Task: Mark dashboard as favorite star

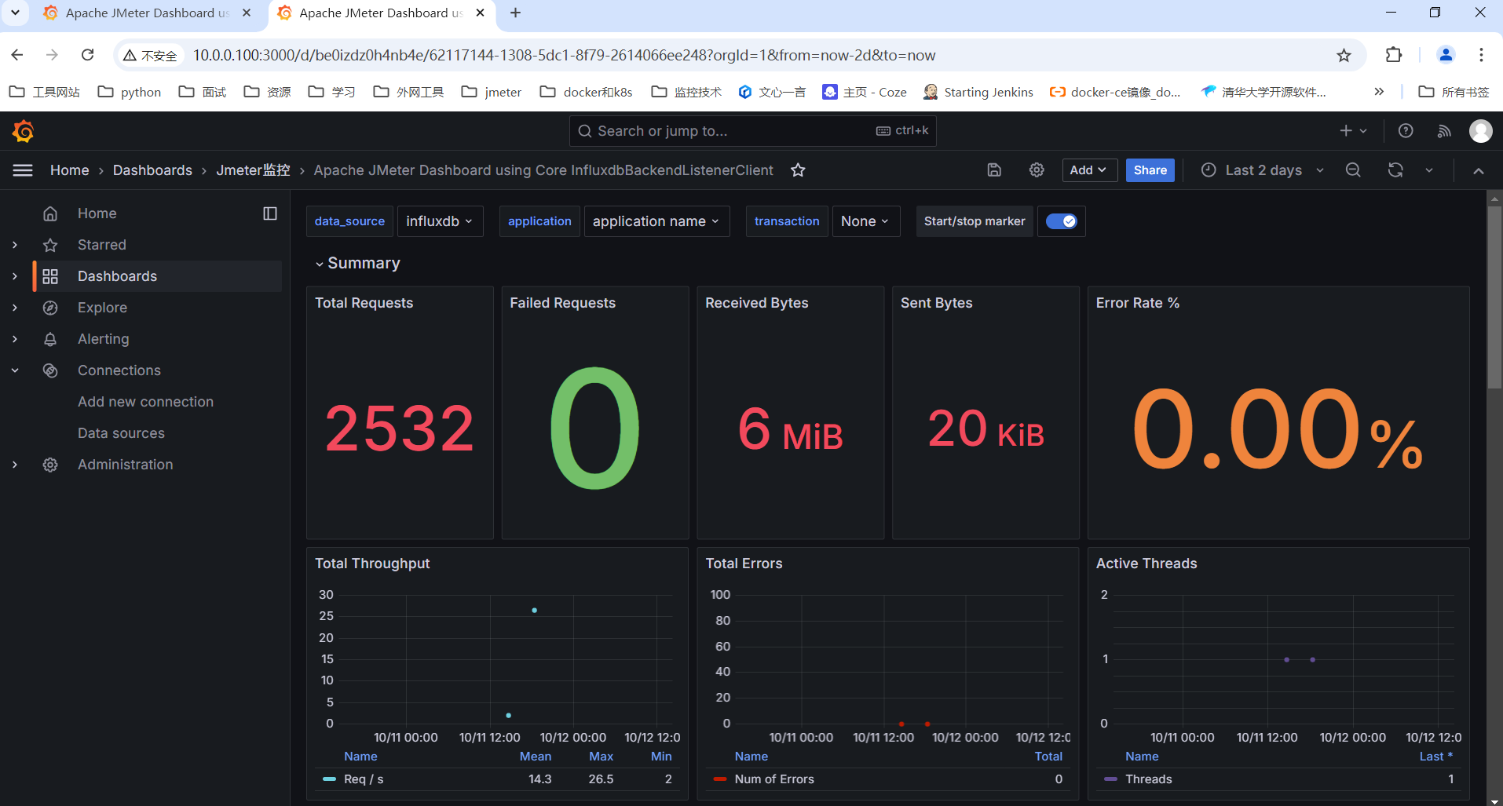Action: [798, 170]
